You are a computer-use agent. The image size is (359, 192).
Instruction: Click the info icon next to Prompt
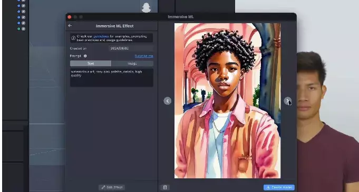pyautogui.click(x=85, y=56)
